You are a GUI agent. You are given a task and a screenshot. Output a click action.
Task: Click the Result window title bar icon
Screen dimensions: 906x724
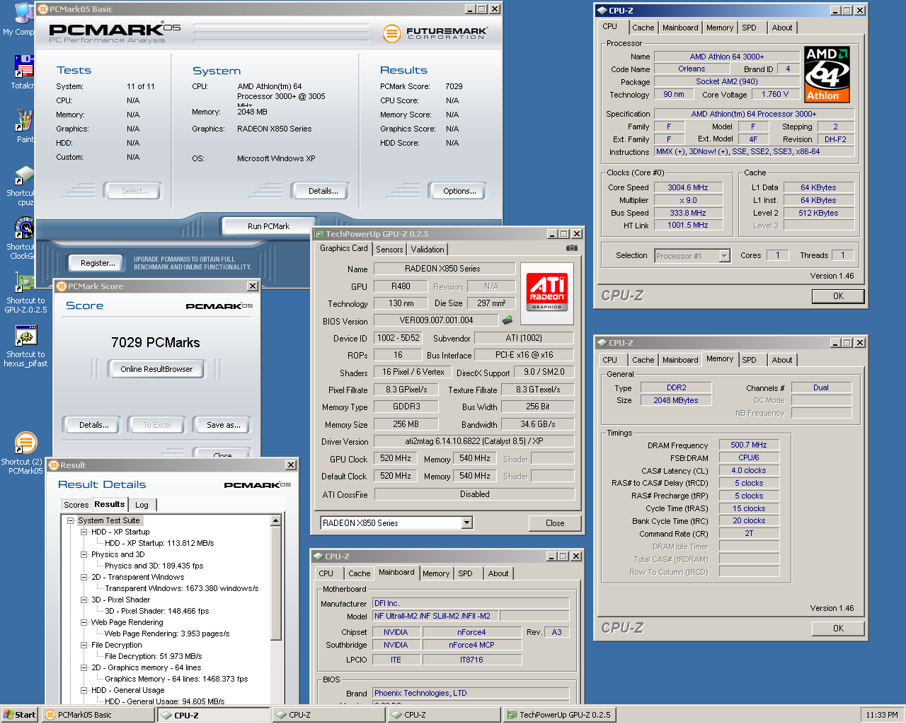[54, 465]
